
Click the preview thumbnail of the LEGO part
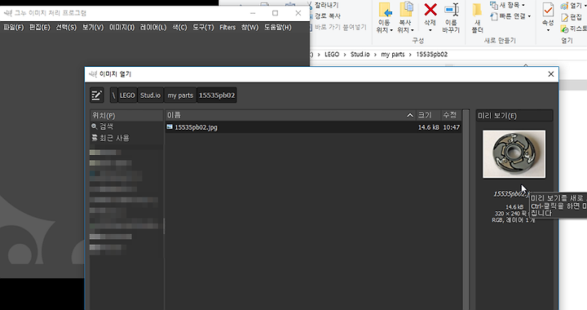(514, 154)
